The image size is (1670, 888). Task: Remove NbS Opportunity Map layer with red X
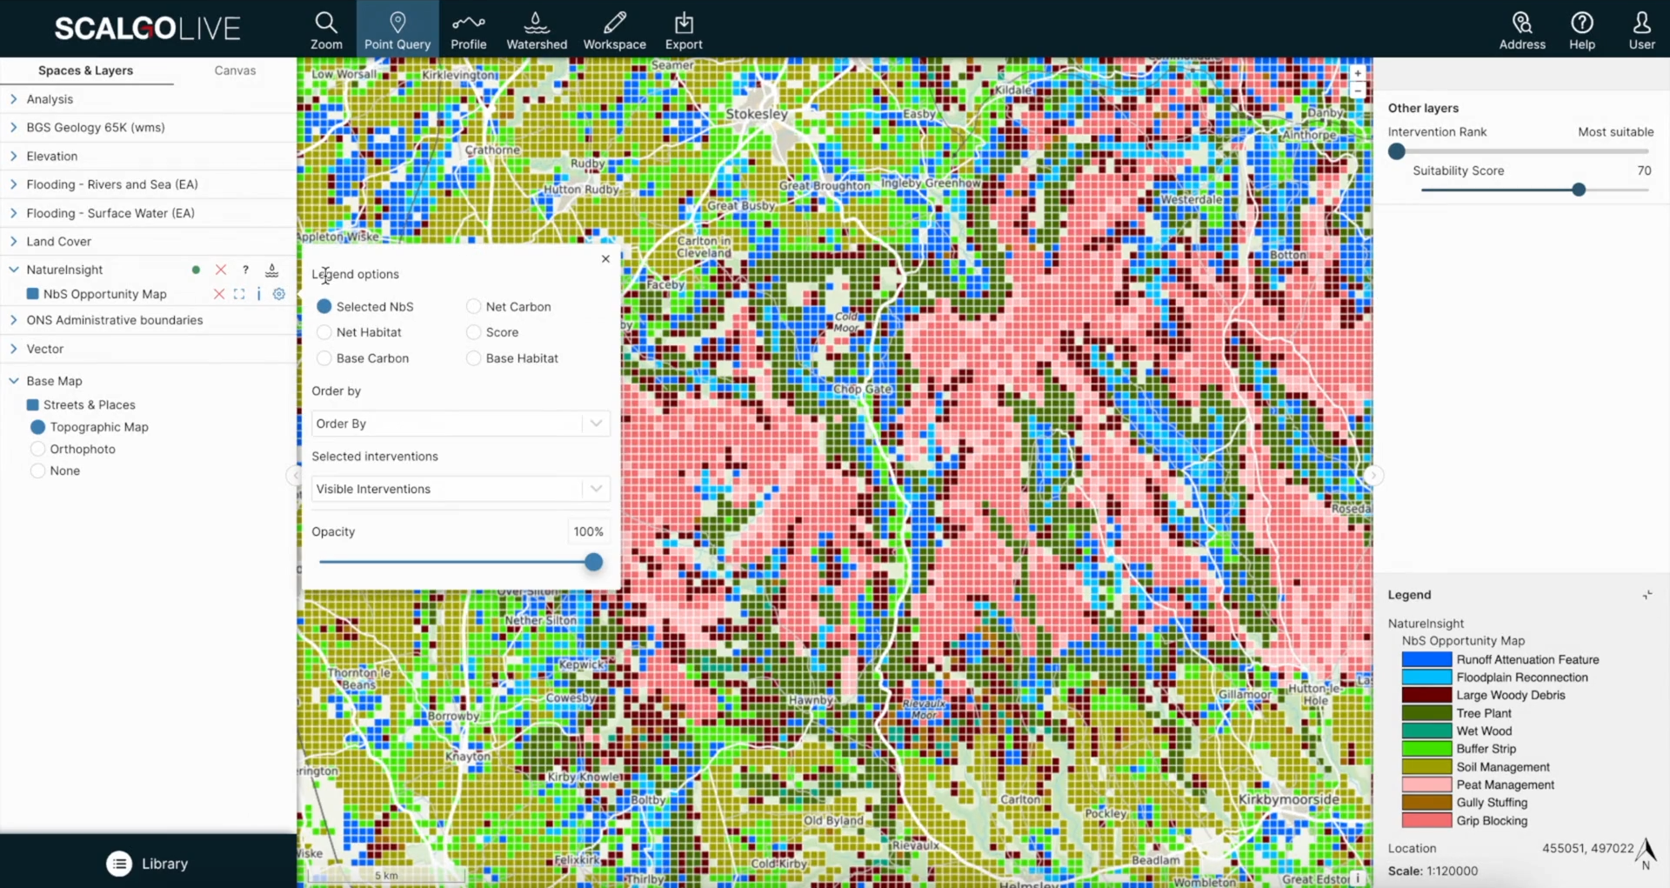click(x=219, y=294)
